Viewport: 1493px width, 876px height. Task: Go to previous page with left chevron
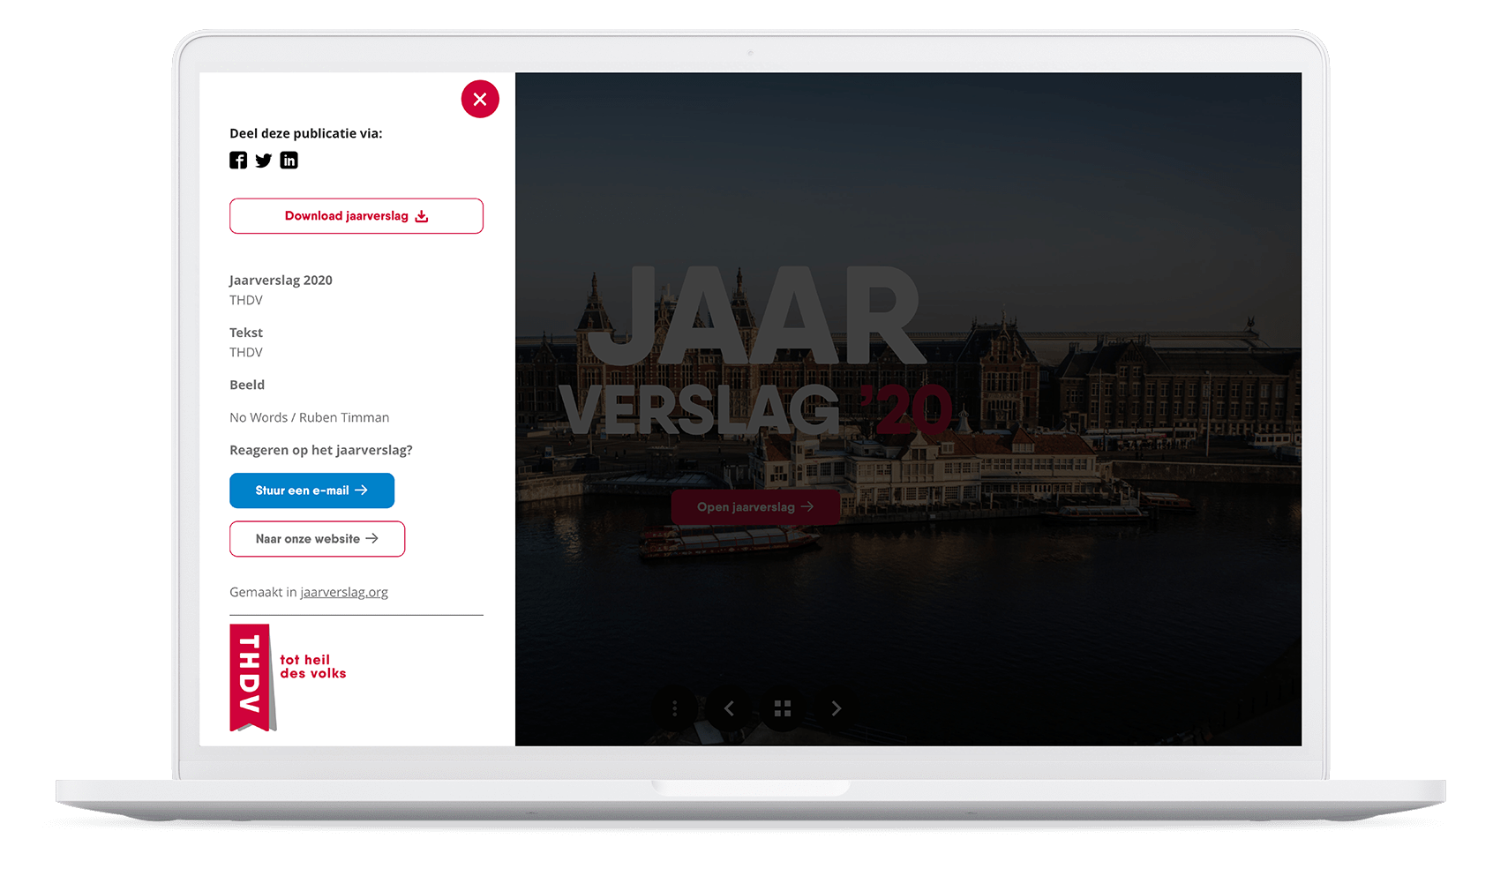coord(729,708)
